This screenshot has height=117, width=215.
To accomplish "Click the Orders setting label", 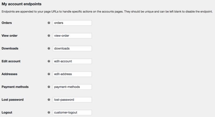I will (x=7, y=23).
